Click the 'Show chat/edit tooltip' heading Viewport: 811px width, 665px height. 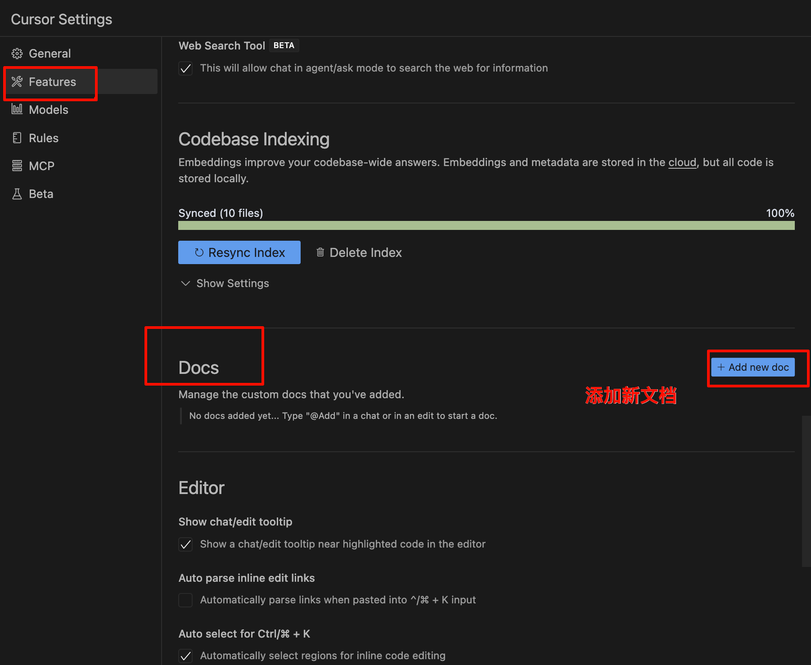(235, 522)
